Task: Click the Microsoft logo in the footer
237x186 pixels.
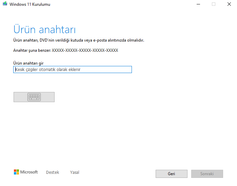Action: (x=26, y=172)
